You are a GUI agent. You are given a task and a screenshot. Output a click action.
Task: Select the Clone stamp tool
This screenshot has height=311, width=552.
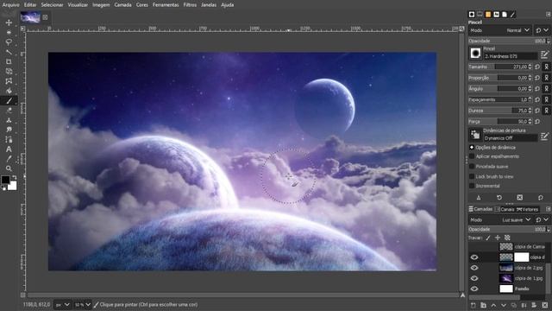pos(9,120)
